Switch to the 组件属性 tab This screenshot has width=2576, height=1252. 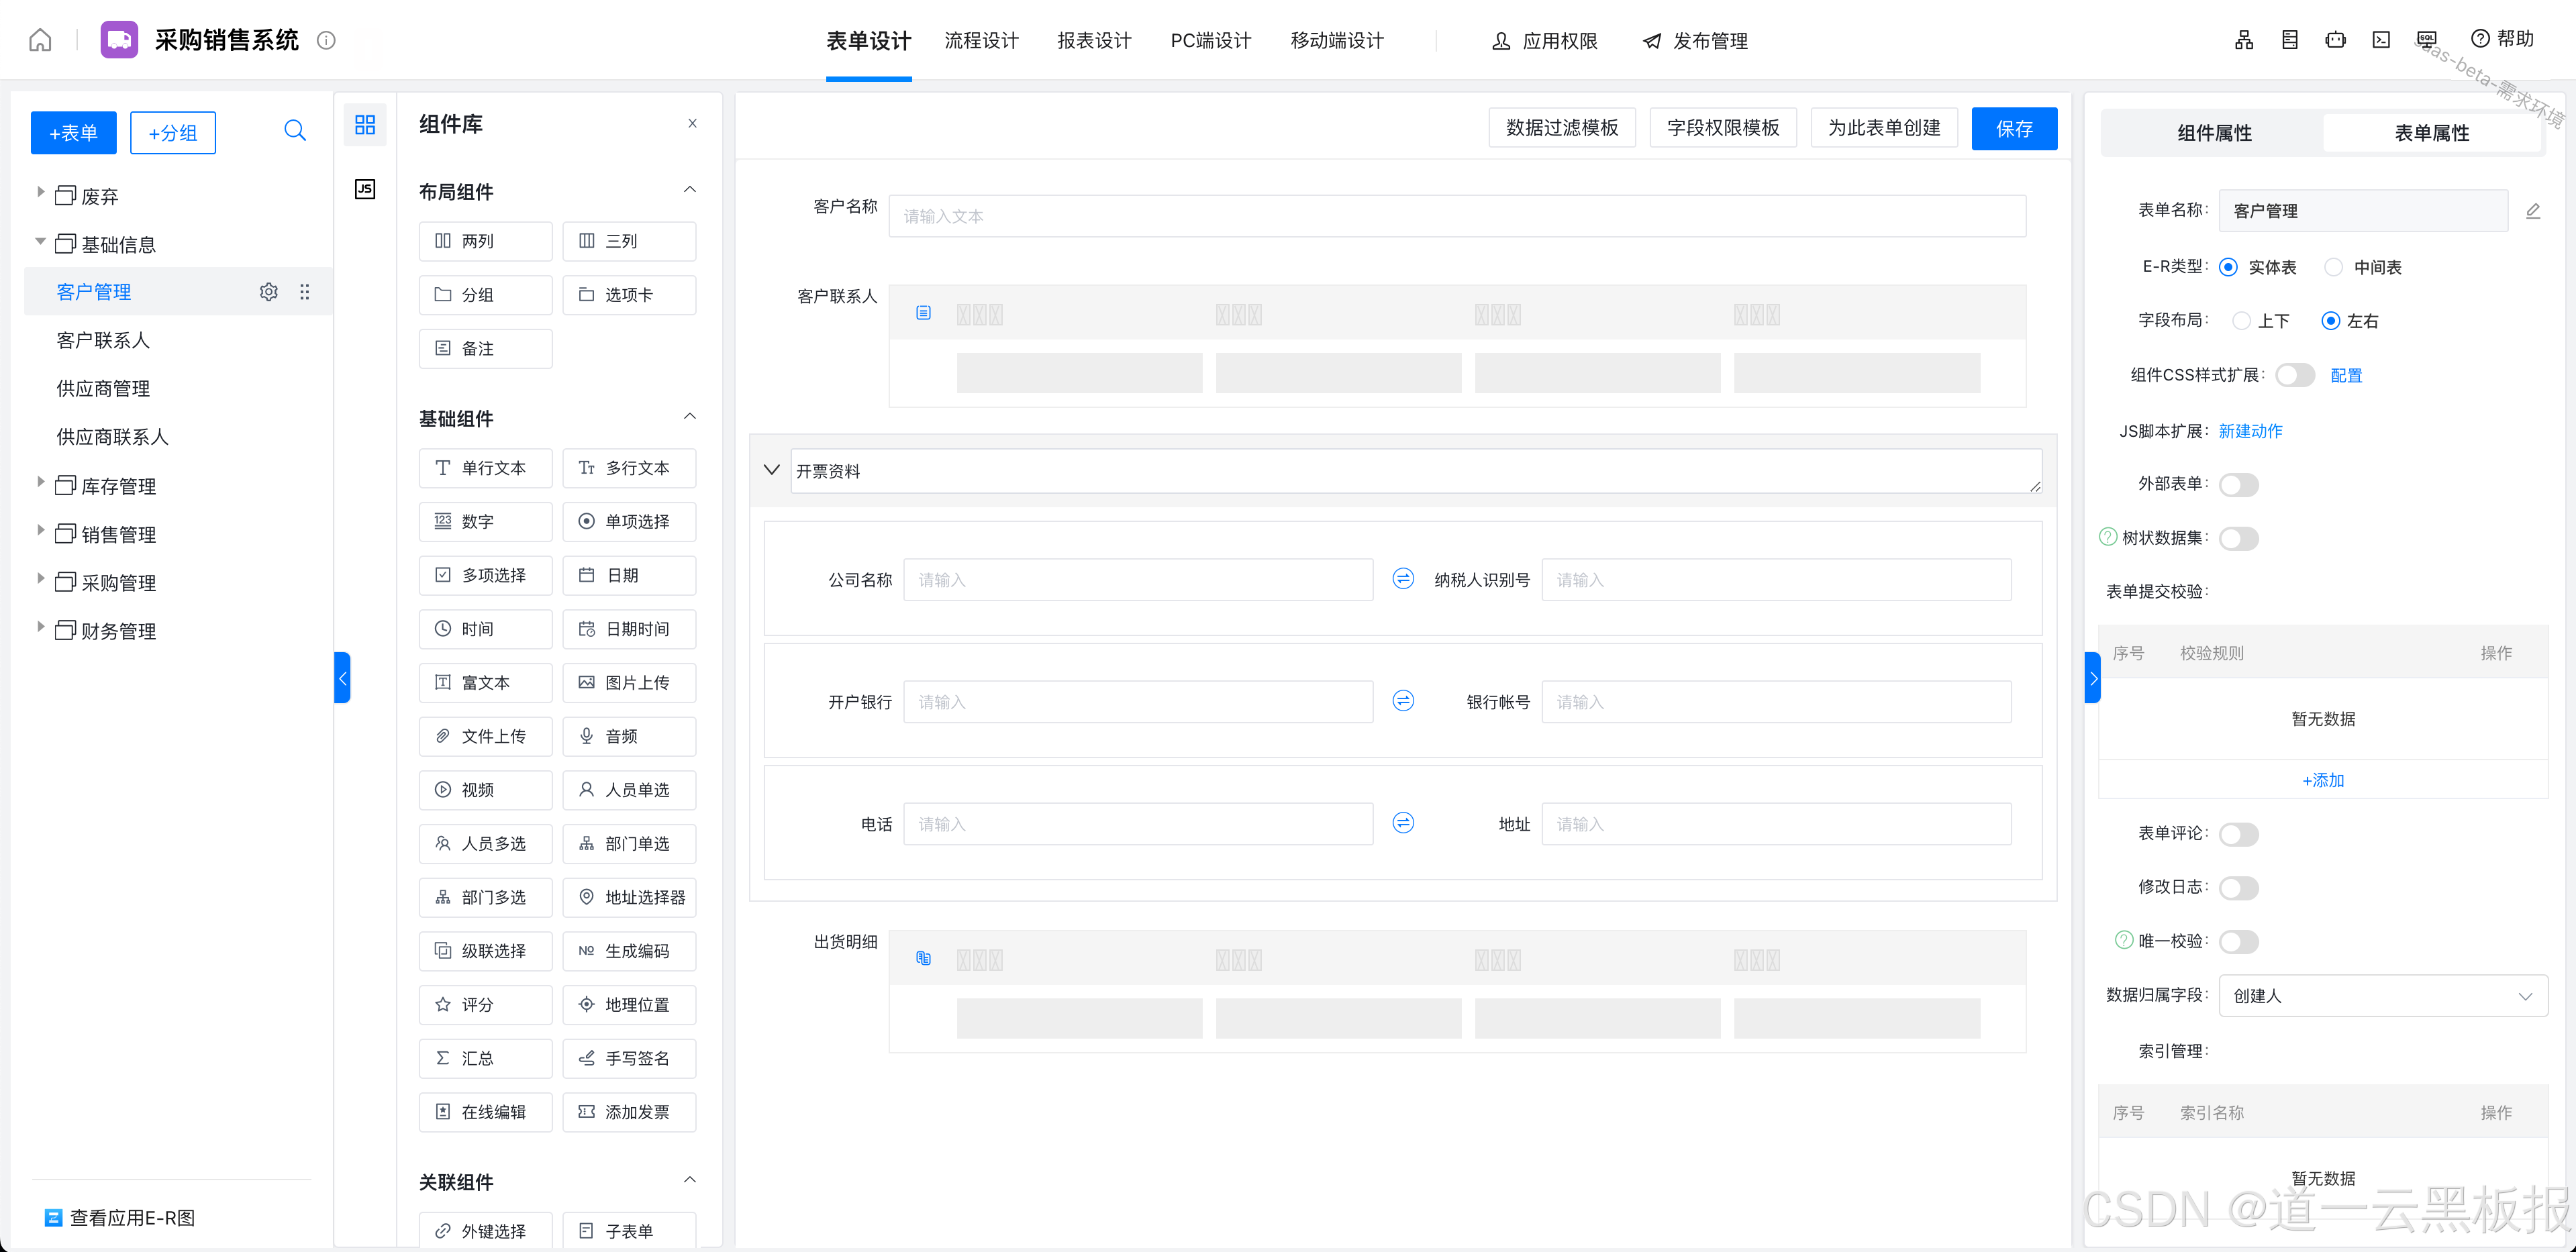pos(2214,133)
